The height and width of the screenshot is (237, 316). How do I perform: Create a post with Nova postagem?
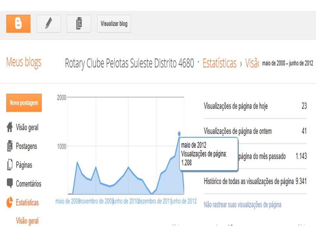pyautogui.click(x=24, y=103)
